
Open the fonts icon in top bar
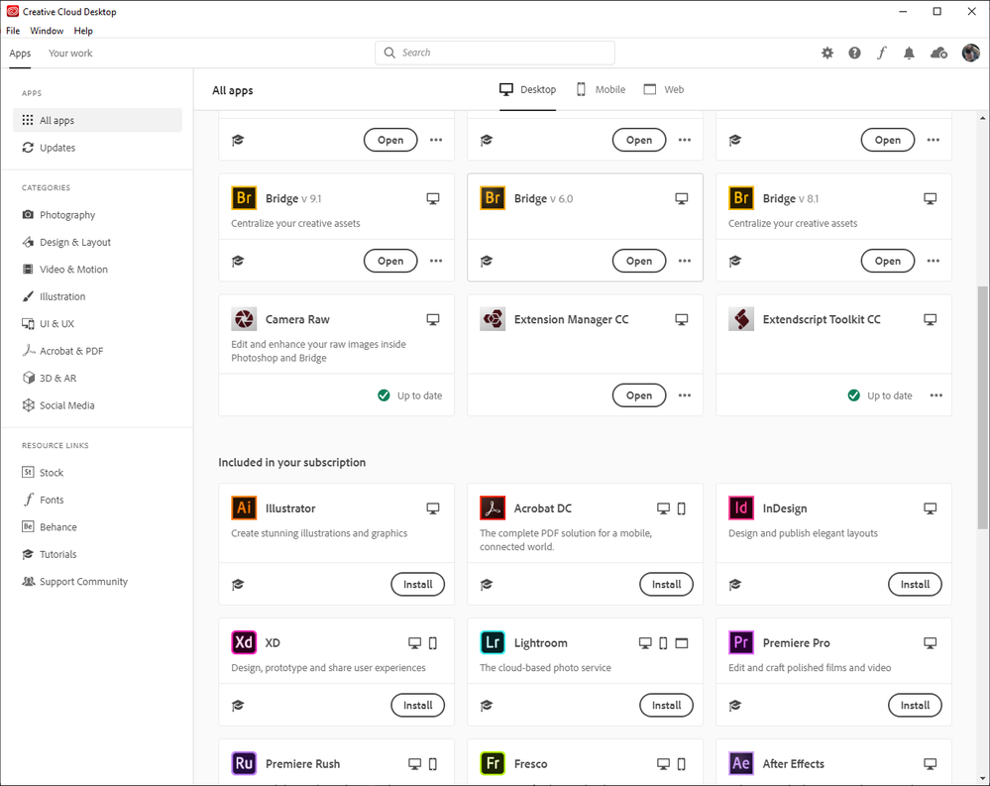pos(882,54)
